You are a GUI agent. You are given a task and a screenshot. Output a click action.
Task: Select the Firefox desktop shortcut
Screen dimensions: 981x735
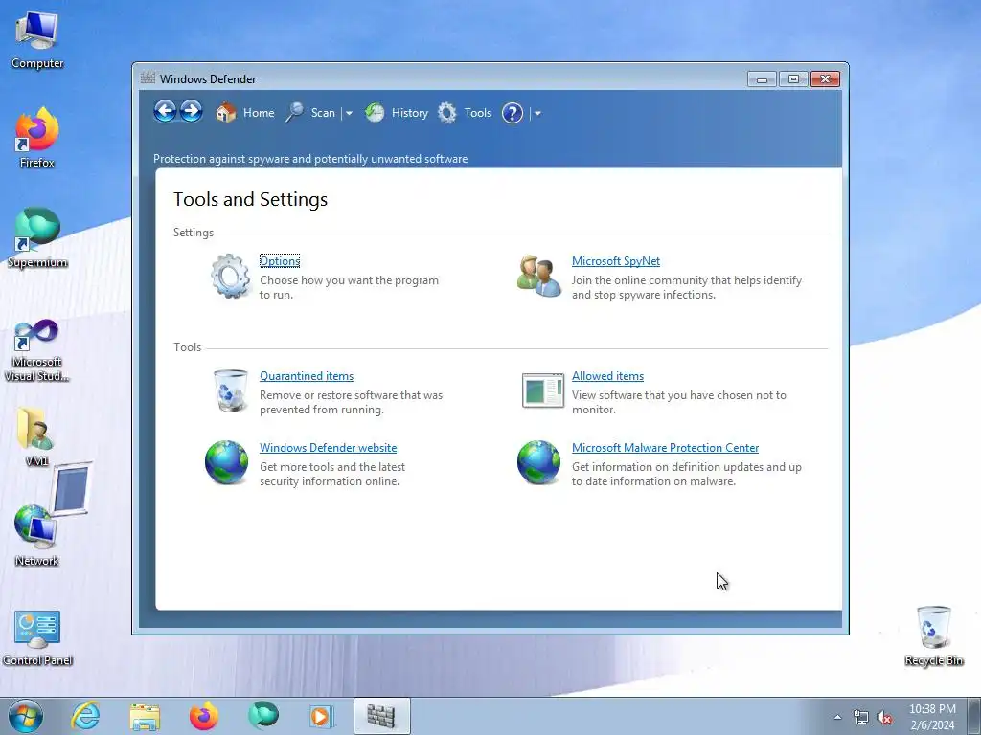tap(37, 138)
